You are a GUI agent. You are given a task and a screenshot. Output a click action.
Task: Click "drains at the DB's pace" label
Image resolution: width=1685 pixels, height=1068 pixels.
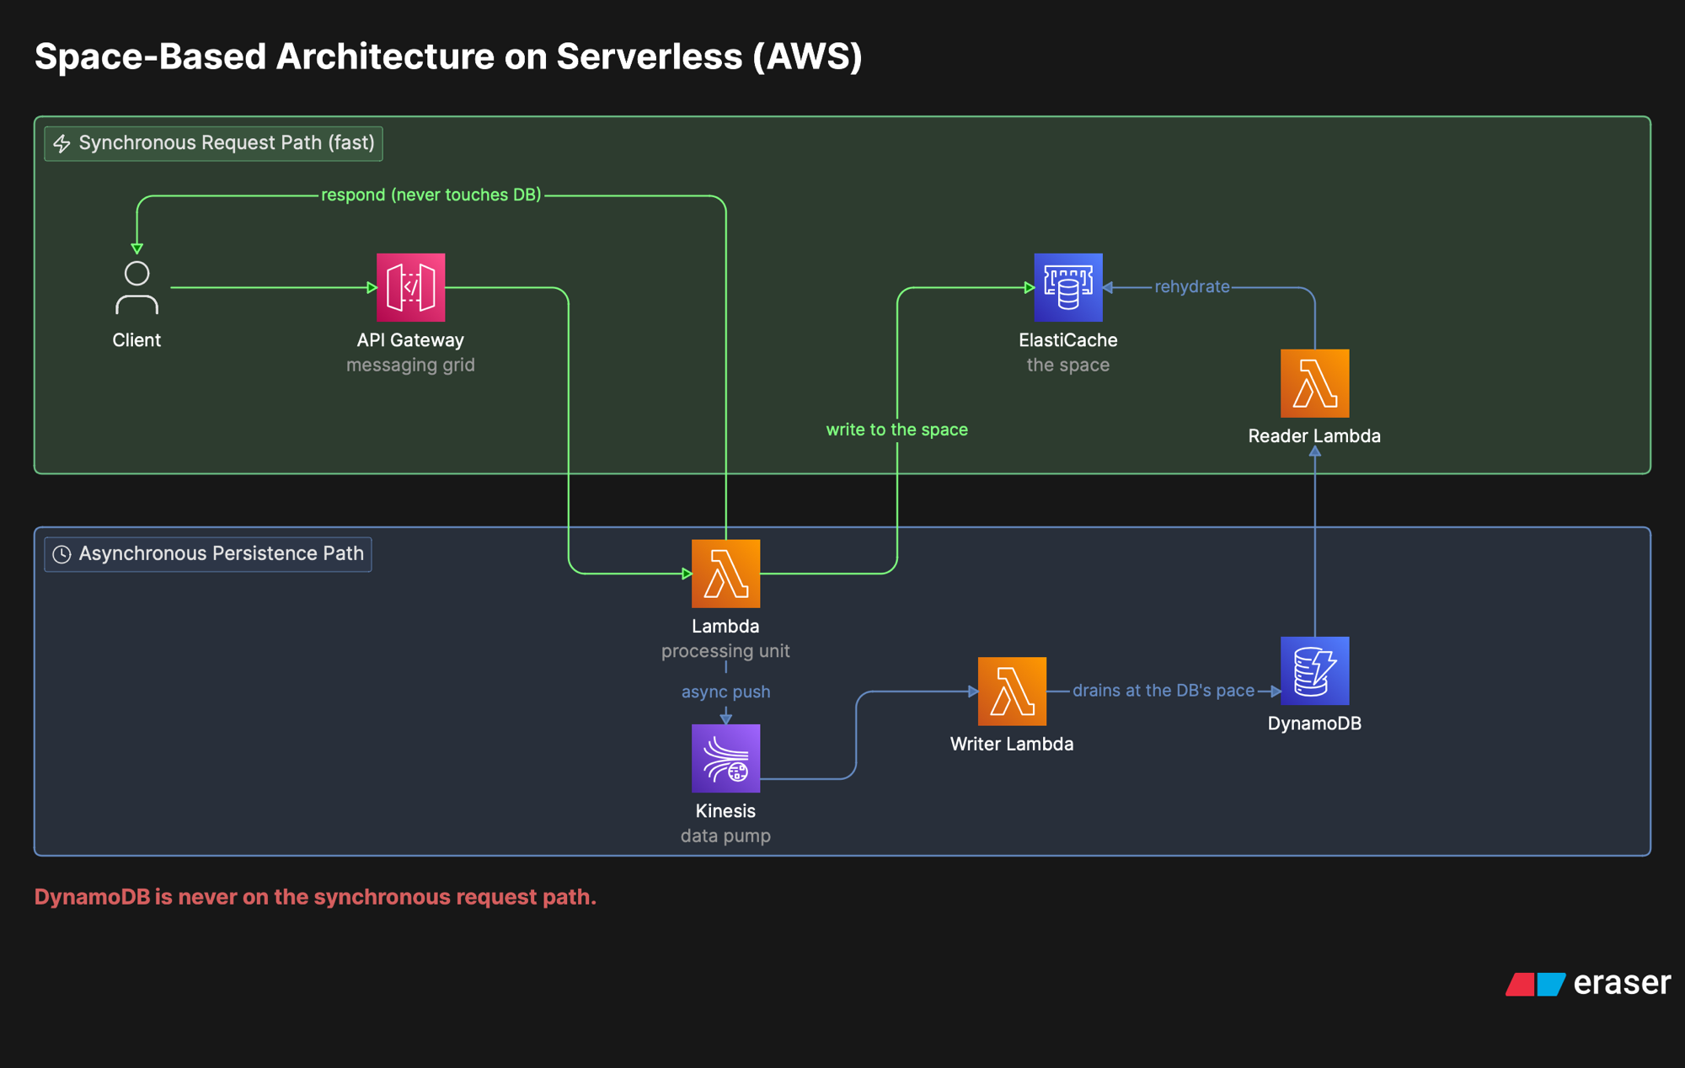(x=1163, y=691)
